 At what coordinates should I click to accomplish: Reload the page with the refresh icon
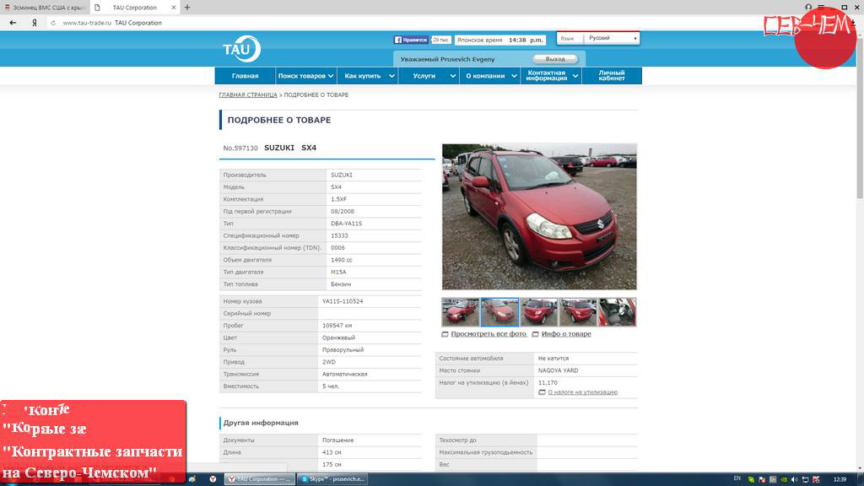[x=53, y=23]
